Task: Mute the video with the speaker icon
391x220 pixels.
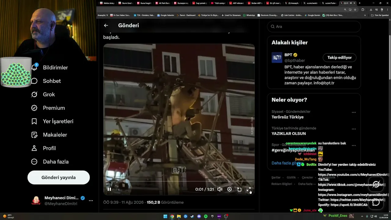Action: point(220,189)
